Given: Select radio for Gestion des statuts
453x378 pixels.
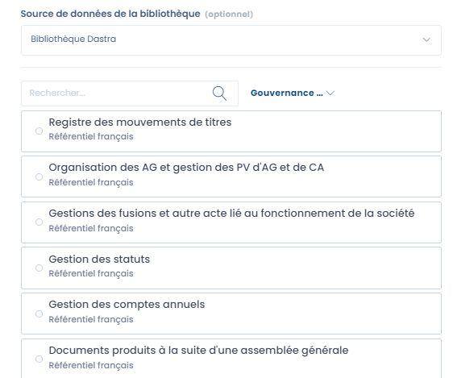Looking at the screenshot, I should point(39,268).
